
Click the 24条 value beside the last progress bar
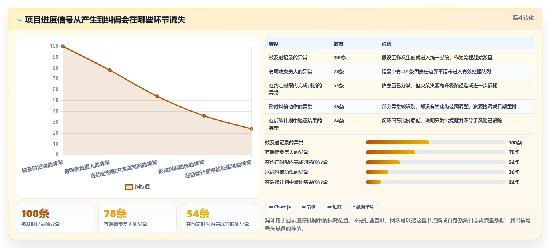[x=514, y=182]
